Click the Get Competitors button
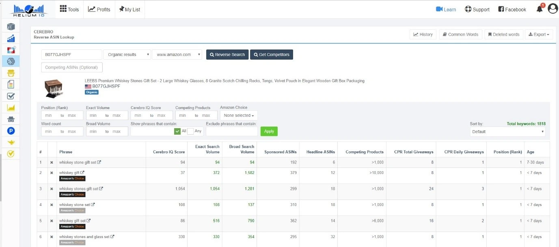The height and width of the screenshot is (247, 559). point(271,55)
